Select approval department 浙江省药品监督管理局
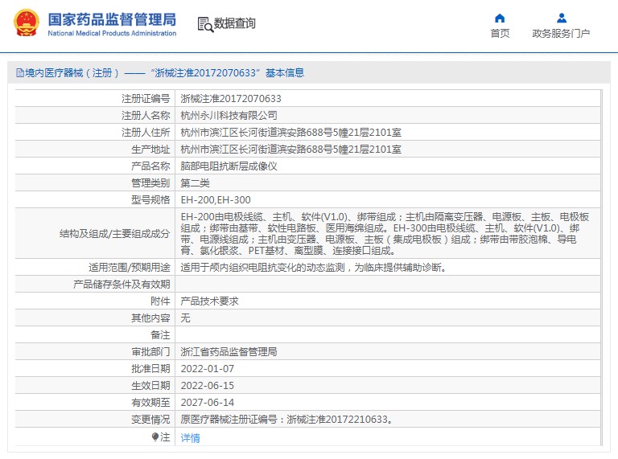The height and width of the screenshot is (459, 618). (229, 351)
